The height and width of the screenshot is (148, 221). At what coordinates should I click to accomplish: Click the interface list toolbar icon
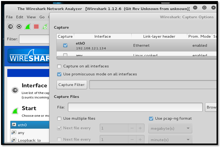[x=11, y=26]
